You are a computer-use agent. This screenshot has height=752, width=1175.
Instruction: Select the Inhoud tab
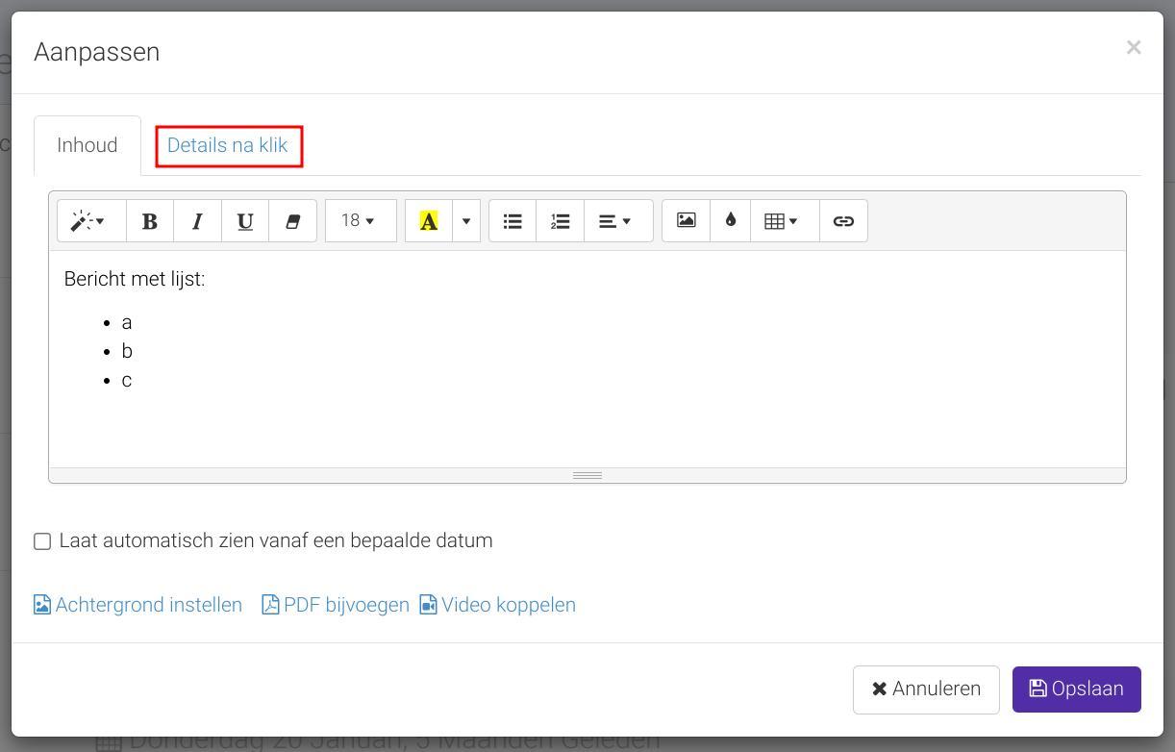[x=87, y=145]
